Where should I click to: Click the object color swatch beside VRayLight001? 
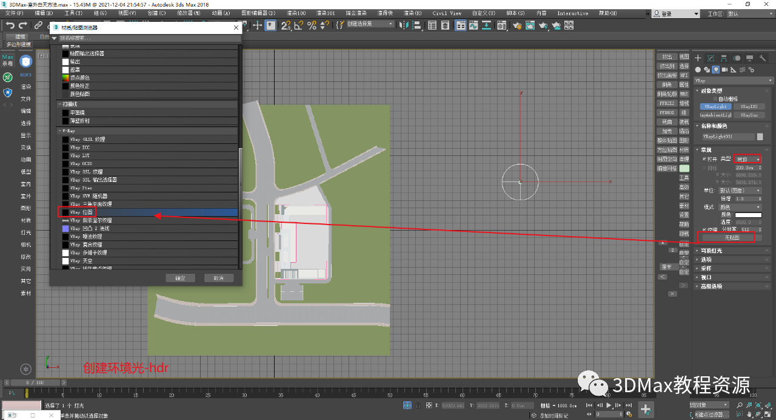760,137
